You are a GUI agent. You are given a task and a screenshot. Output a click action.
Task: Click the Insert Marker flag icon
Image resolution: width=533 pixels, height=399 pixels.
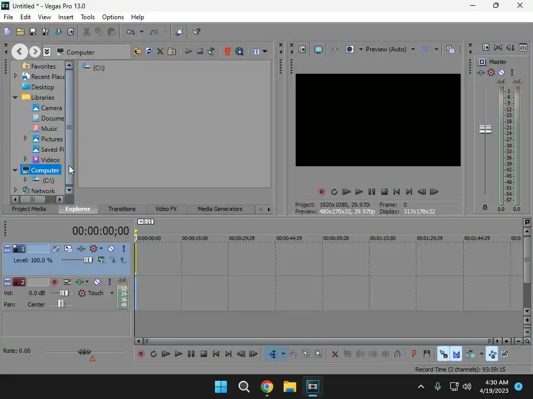tap(414, 354)
